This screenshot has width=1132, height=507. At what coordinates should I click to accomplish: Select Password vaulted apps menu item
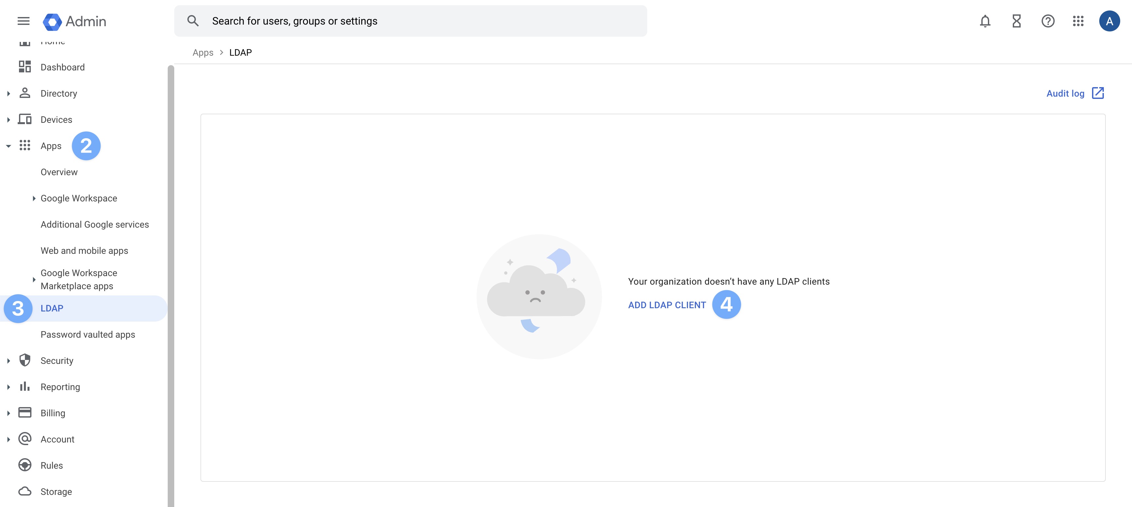(x=87, y=334)
